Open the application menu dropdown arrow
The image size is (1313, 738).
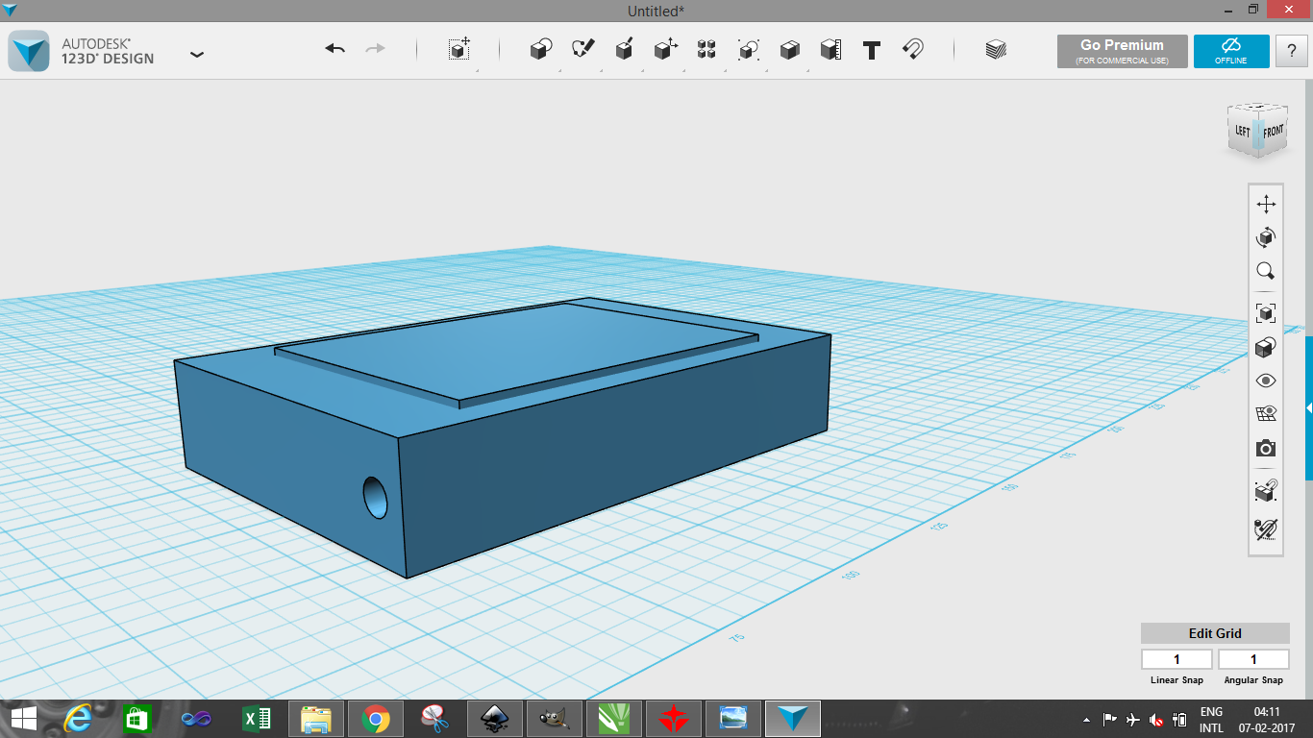tap(197, 55)
